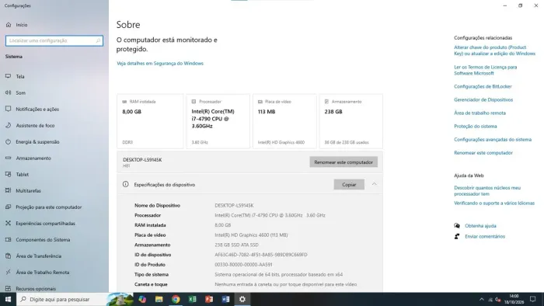544x306 pixels.
Task: Click the Obtenha ajuda chat icon
Action: click(x=457, y=225)
